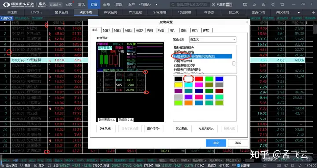Click the shirt skin icon
This screenshot has height=168, width=317.
[282, 4]
